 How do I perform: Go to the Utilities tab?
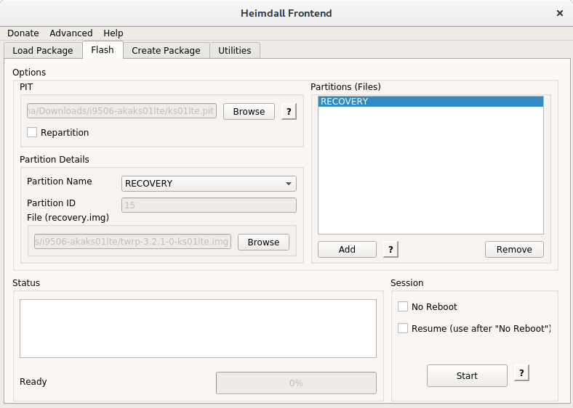(x=235, y=50)
